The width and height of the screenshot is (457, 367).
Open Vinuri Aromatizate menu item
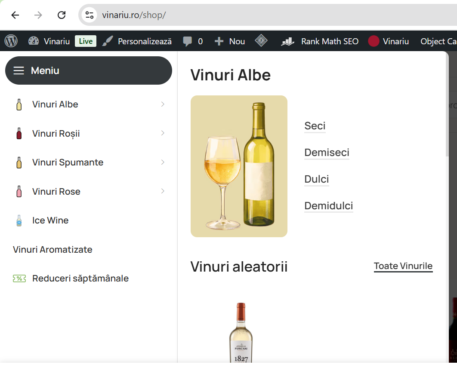pos(52,249)
